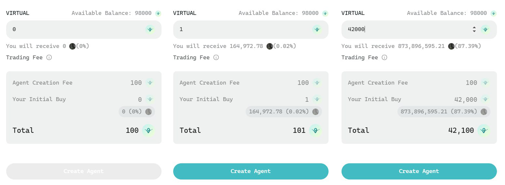This screenshot has height=185, width=505.
Task: Click into the input showing 42000
Action: coord(406,29)
